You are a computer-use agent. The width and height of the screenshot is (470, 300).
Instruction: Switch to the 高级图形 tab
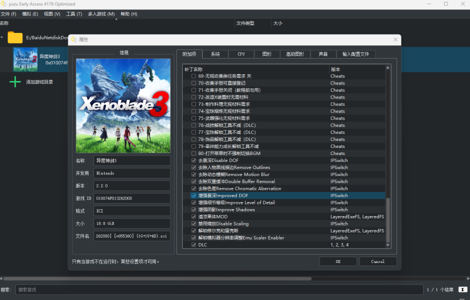click(x=295, y=54)
